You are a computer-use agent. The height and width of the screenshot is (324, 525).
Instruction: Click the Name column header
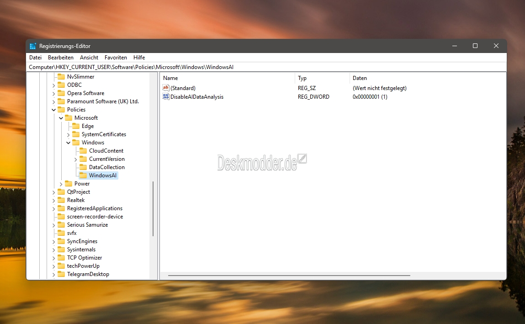point(228,78)
